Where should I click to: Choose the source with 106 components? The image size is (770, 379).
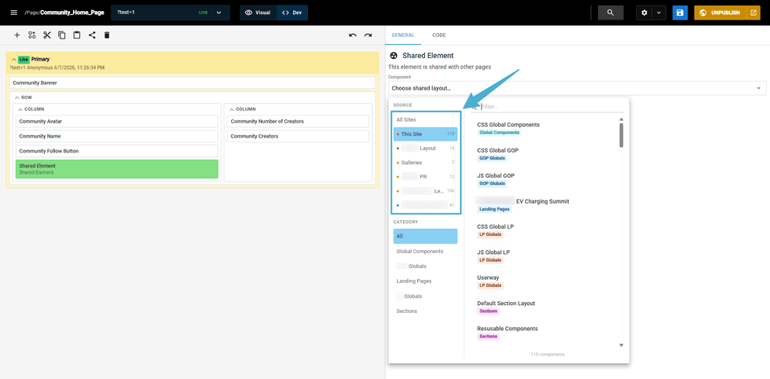(x=425, y=191)
